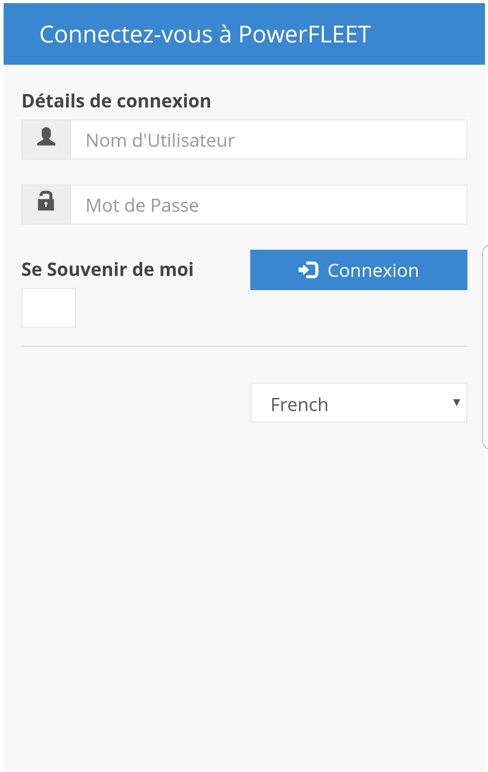Viewport: 488px width, 772px height.
Task: Click the empty gray area below the language selector
Action: click(x=244, y=587)
